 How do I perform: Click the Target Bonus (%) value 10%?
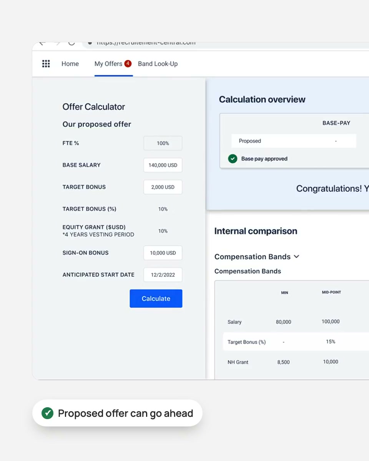163,209
